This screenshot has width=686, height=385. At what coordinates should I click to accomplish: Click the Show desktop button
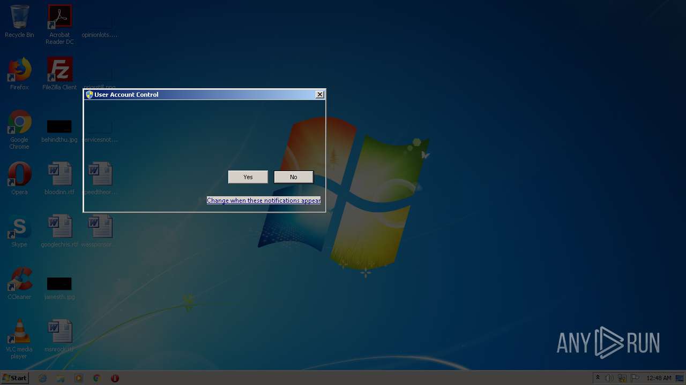pos(680,378)
